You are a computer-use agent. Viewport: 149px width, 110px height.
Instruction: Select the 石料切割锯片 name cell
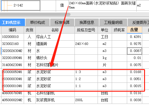[55, 65]
